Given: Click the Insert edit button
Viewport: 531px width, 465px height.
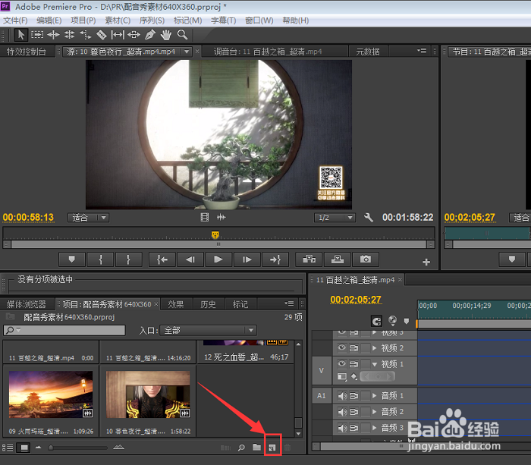Looking at the screenshot, I should 309,259.
